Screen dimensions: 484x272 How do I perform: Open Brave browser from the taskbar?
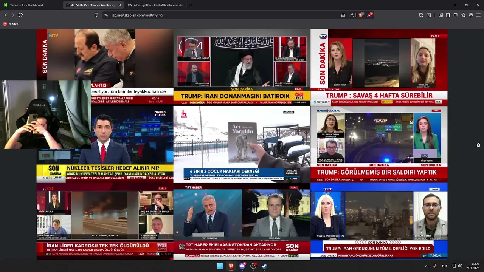point(231,266)
